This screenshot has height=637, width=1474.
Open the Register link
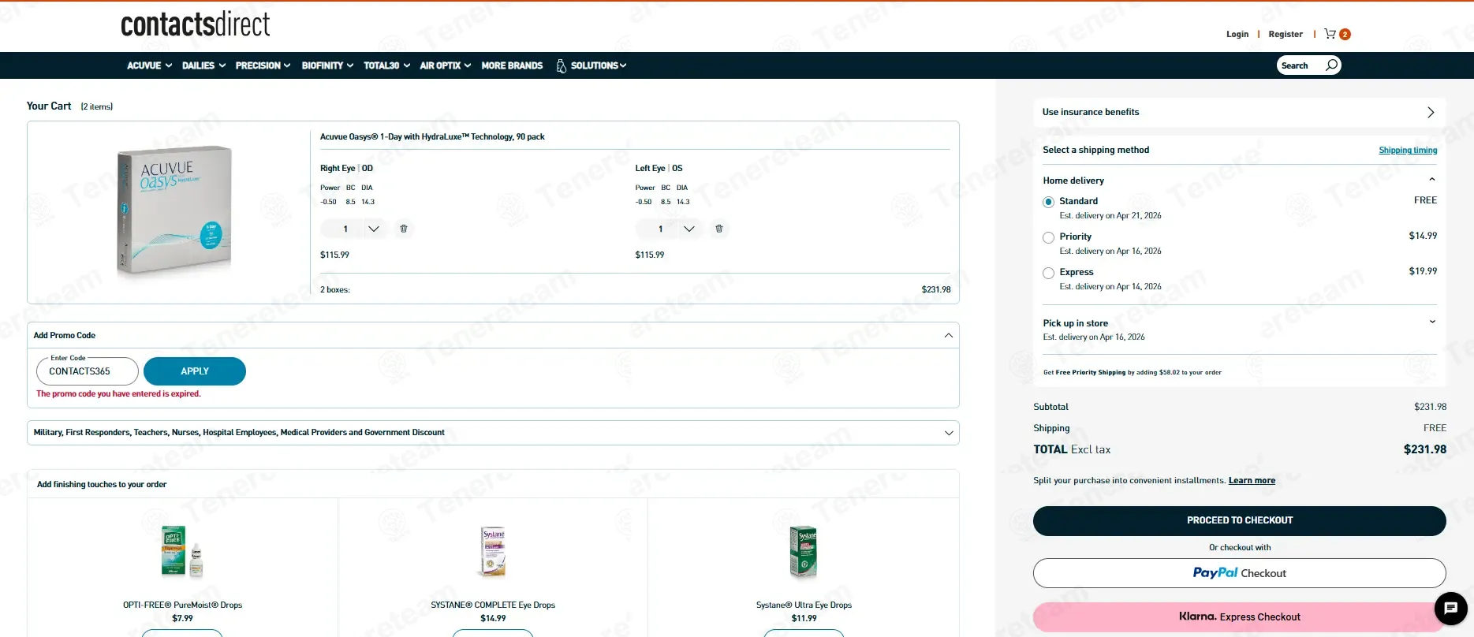click(x=1286, y=34)
